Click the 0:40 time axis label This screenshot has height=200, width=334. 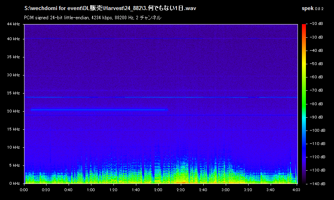68,190
